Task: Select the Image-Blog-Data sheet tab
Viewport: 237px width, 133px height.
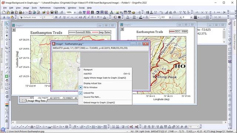Action: (37, 101)
